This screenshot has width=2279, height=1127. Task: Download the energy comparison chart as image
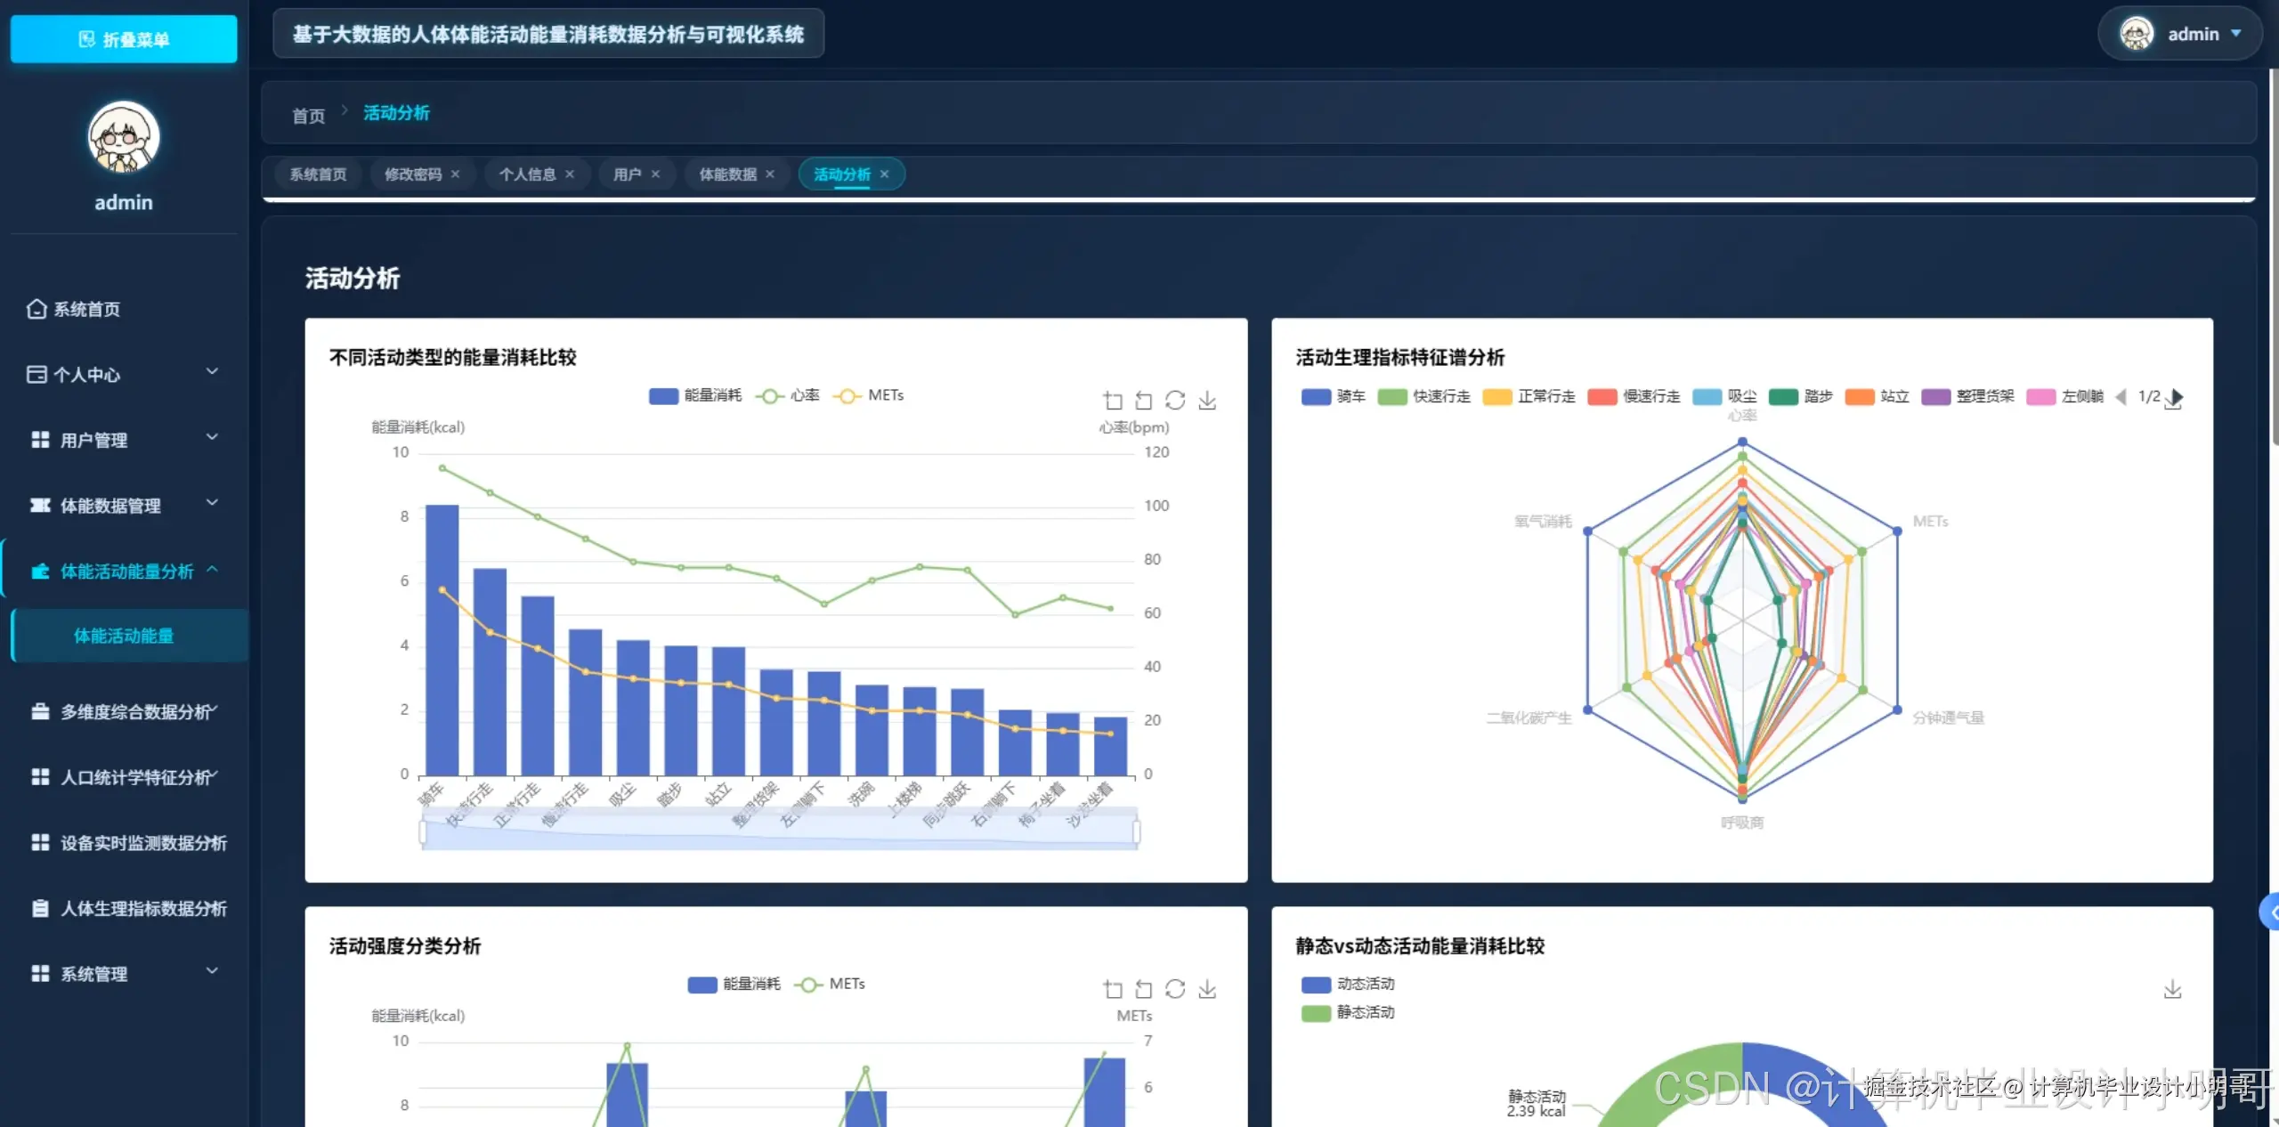point(1207,401)
